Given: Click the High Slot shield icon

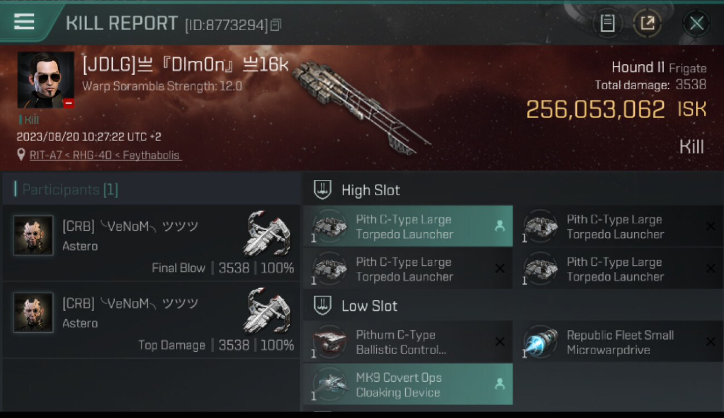Looking at the screenshot, I should coord(323,190).
